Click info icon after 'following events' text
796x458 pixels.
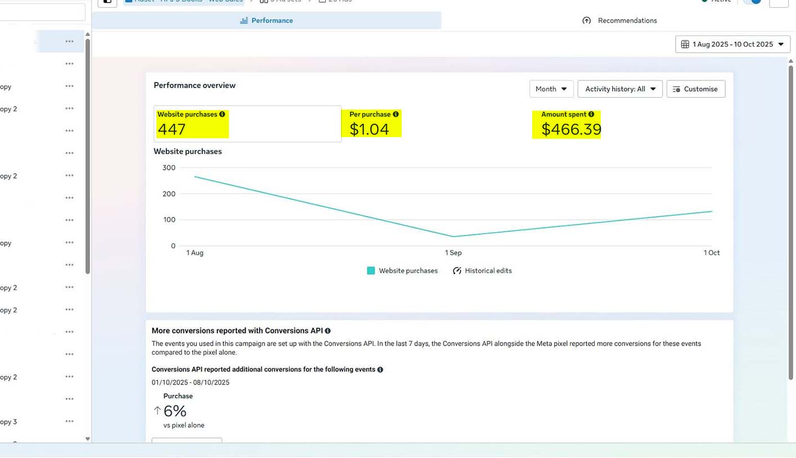tap(380, 370)
